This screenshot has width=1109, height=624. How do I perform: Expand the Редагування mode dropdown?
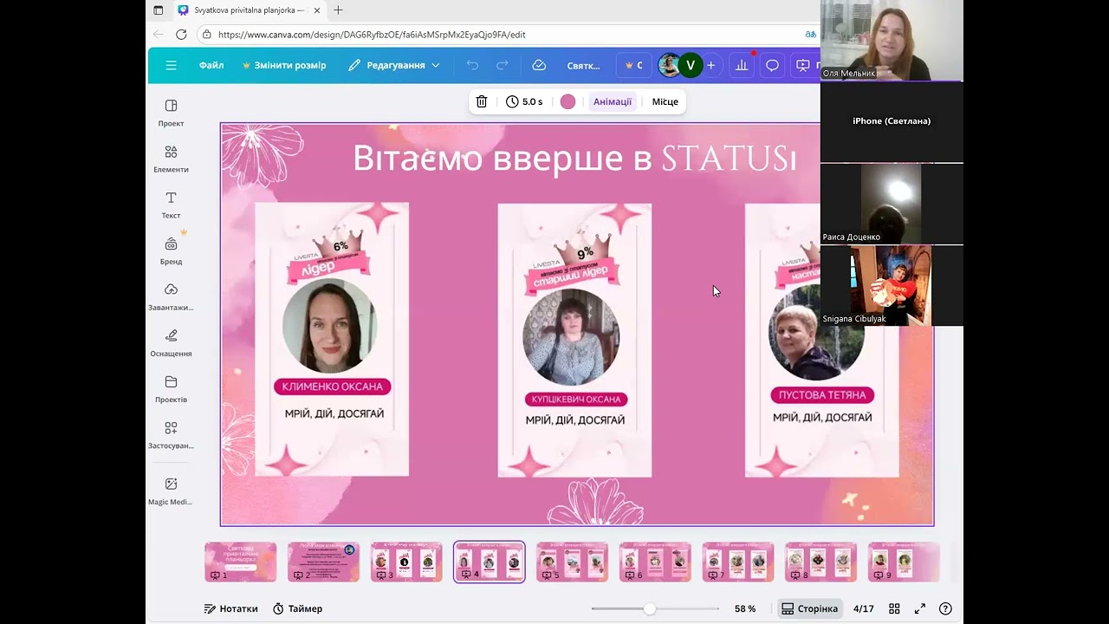click(x=394, y=65)
